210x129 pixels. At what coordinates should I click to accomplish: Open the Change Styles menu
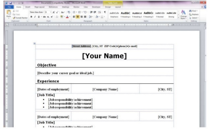[x=183, y=15]
